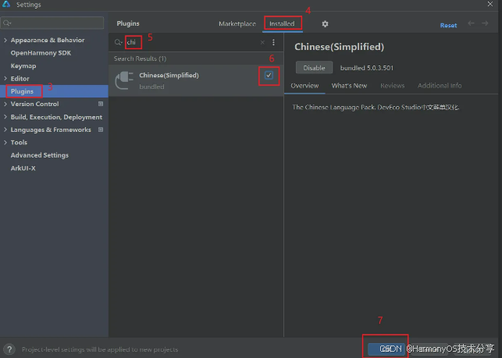
Task: Switch to the Installed tab
Action: pyautogui.click(x=282, y=24)
